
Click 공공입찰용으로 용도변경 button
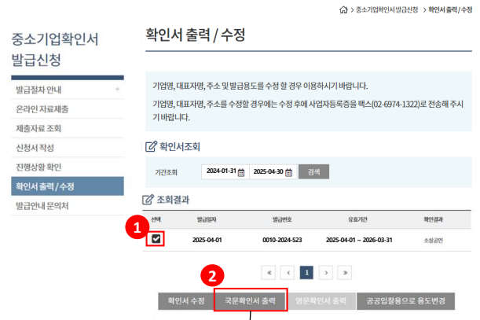coord(405,300)
